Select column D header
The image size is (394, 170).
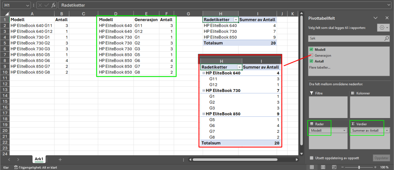point(115,14)
